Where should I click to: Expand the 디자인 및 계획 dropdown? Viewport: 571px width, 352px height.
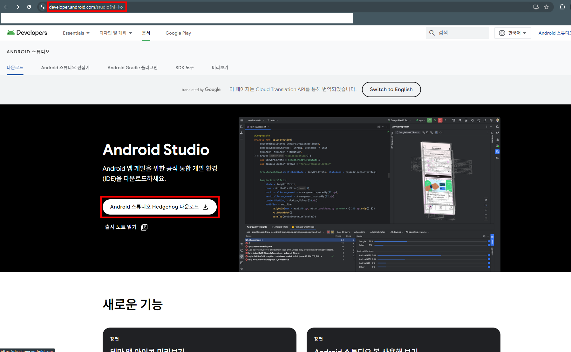coord(116,33)
